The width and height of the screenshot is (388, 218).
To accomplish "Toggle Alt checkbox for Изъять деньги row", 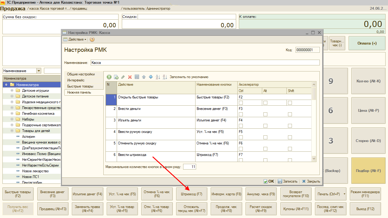I will [x=265, y=126].
